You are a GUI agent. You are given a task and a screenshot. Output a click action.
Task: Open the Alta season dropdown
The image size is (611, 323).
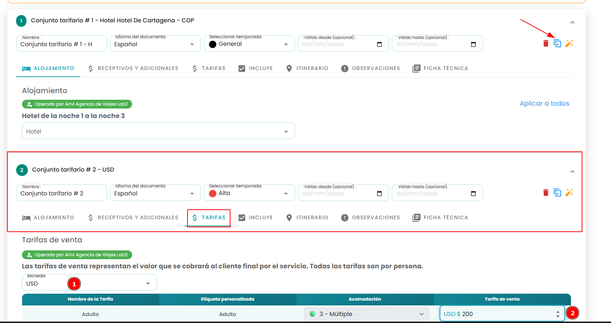250,193
